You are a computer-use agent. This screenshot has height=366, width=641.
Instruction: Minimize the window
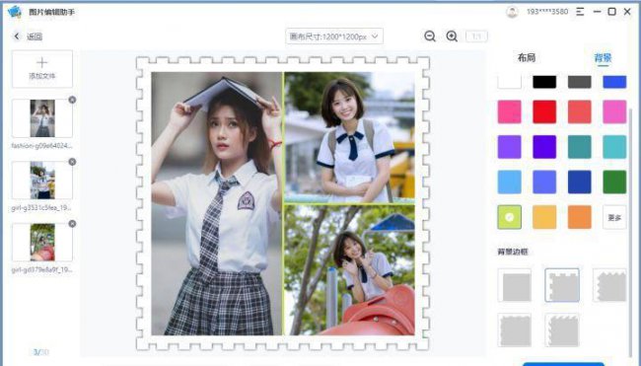[x=597, y=12]
